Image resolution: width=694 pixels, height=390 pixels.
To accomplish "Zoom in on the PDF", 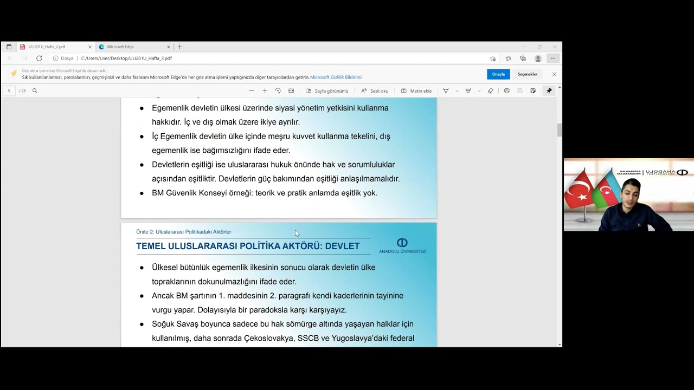I will (x=265, y=91).
